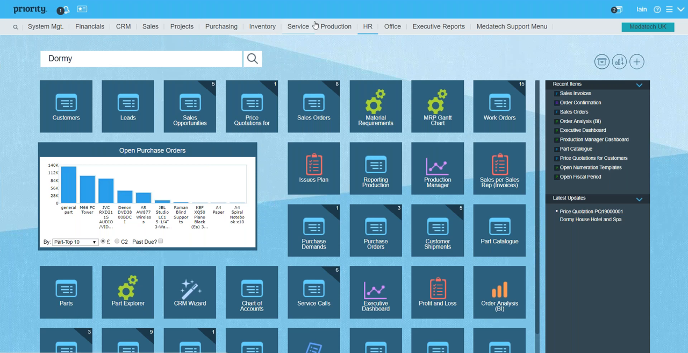The image size is (688, 353).
Task: Start the CRM Wizard tile
Action: [190, 292]
